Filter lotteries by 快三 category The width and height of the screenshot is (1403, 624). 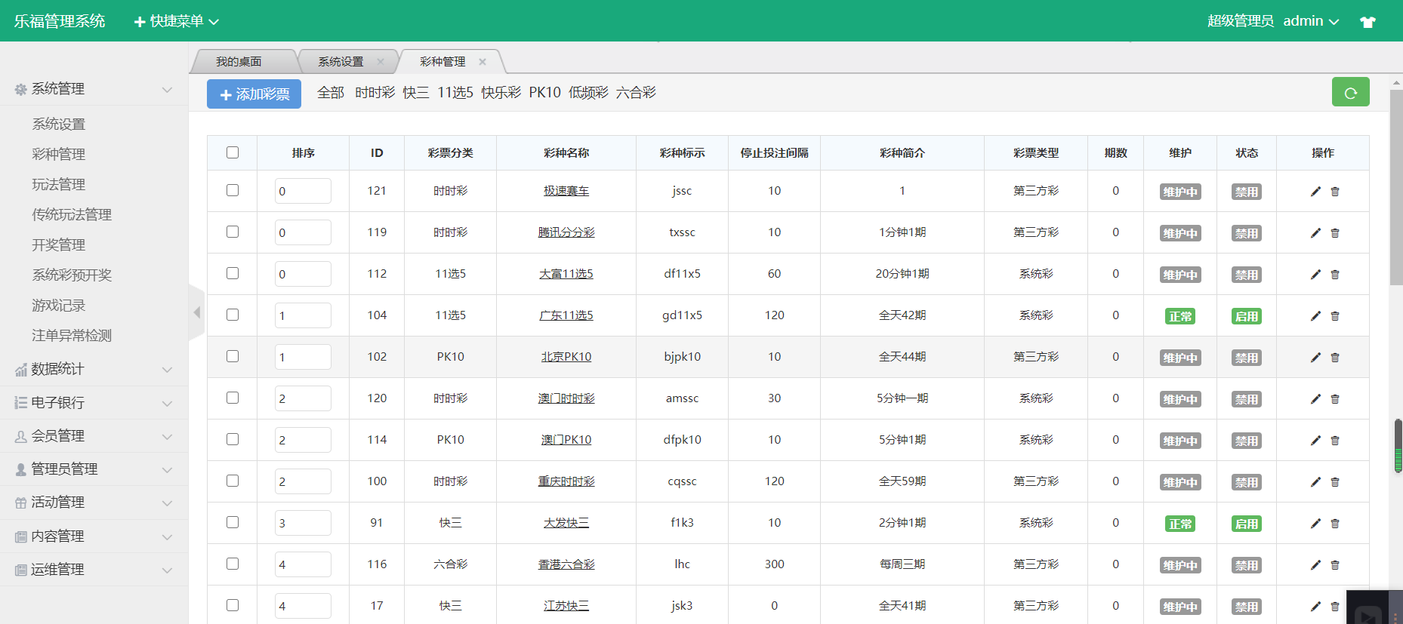(x=416, y=93)
